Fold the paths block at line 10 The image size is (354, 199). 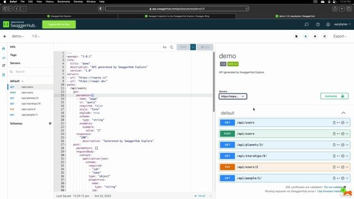(x=65, y=85)
